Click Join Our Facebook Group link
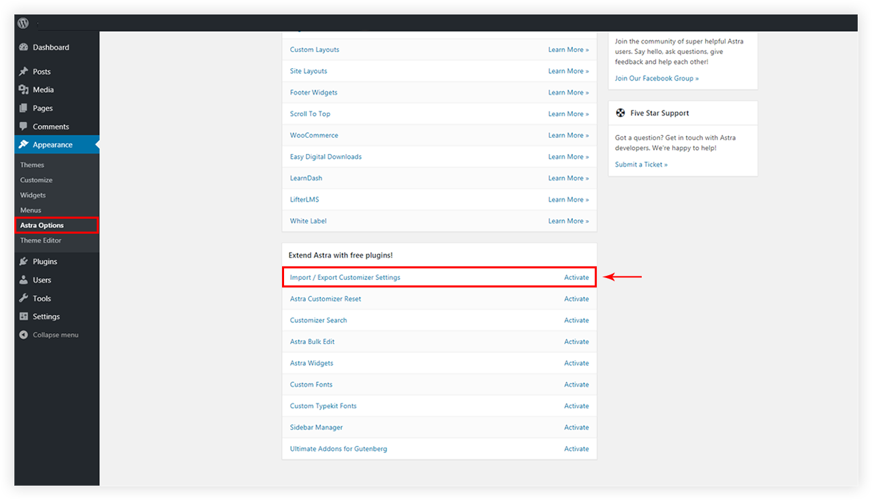Screen dimensions: 872x500 click(x=657, y=78)
